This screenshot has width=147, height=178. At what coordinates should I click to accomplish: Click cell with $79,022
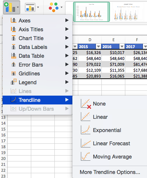(90, 64)
